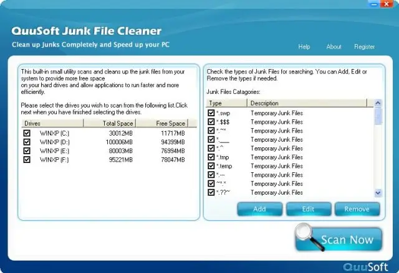Viewport: 399px width, 273px height.
Task: Open the Register link
Action: pyautogui.click(x=364, y=47)
